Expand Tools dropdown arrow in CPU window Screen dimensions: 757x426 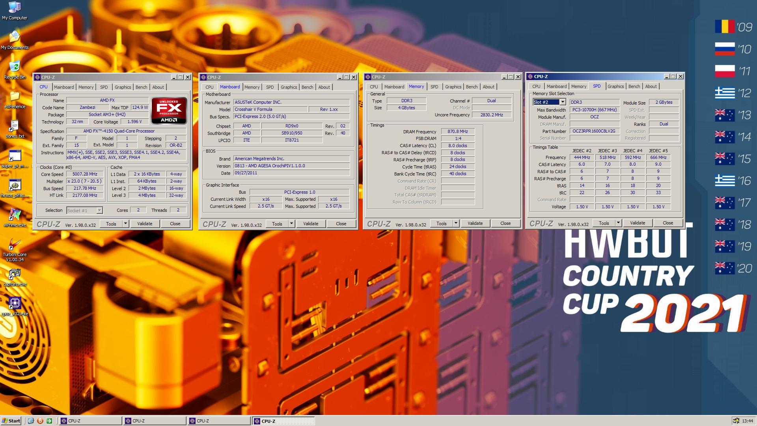click(x=125, y=224)
